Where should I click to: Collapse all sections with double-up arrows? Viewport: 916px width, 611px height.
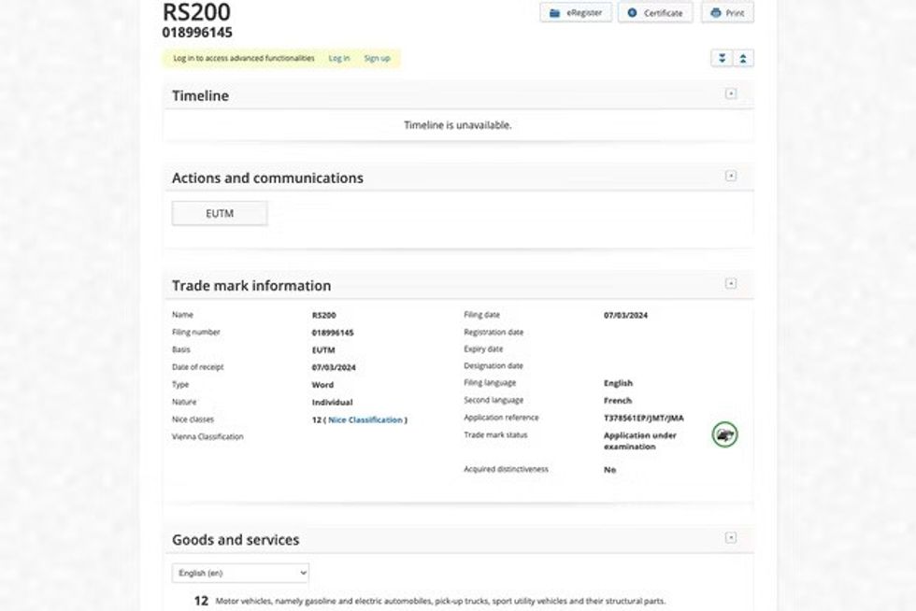coord(743,58)
